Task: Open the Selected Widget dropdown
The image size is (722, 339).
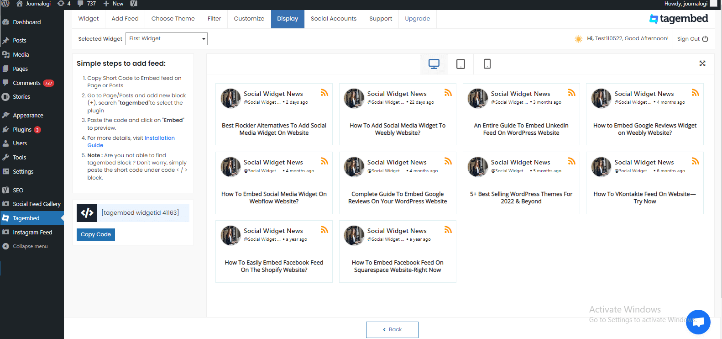Action: click(167, 39)
